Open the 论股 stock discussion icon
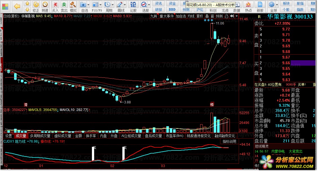Screen dimensions: 318x171 133,4
